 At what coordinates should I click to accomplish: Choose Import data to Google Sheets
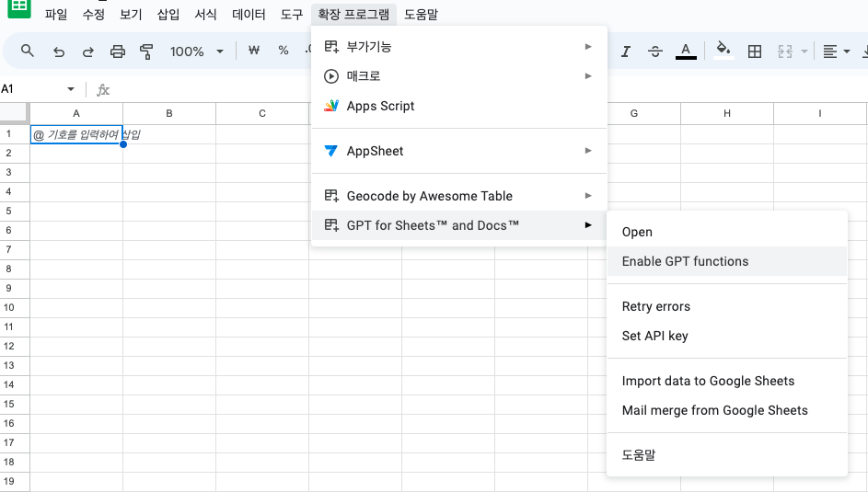[727, 381]
